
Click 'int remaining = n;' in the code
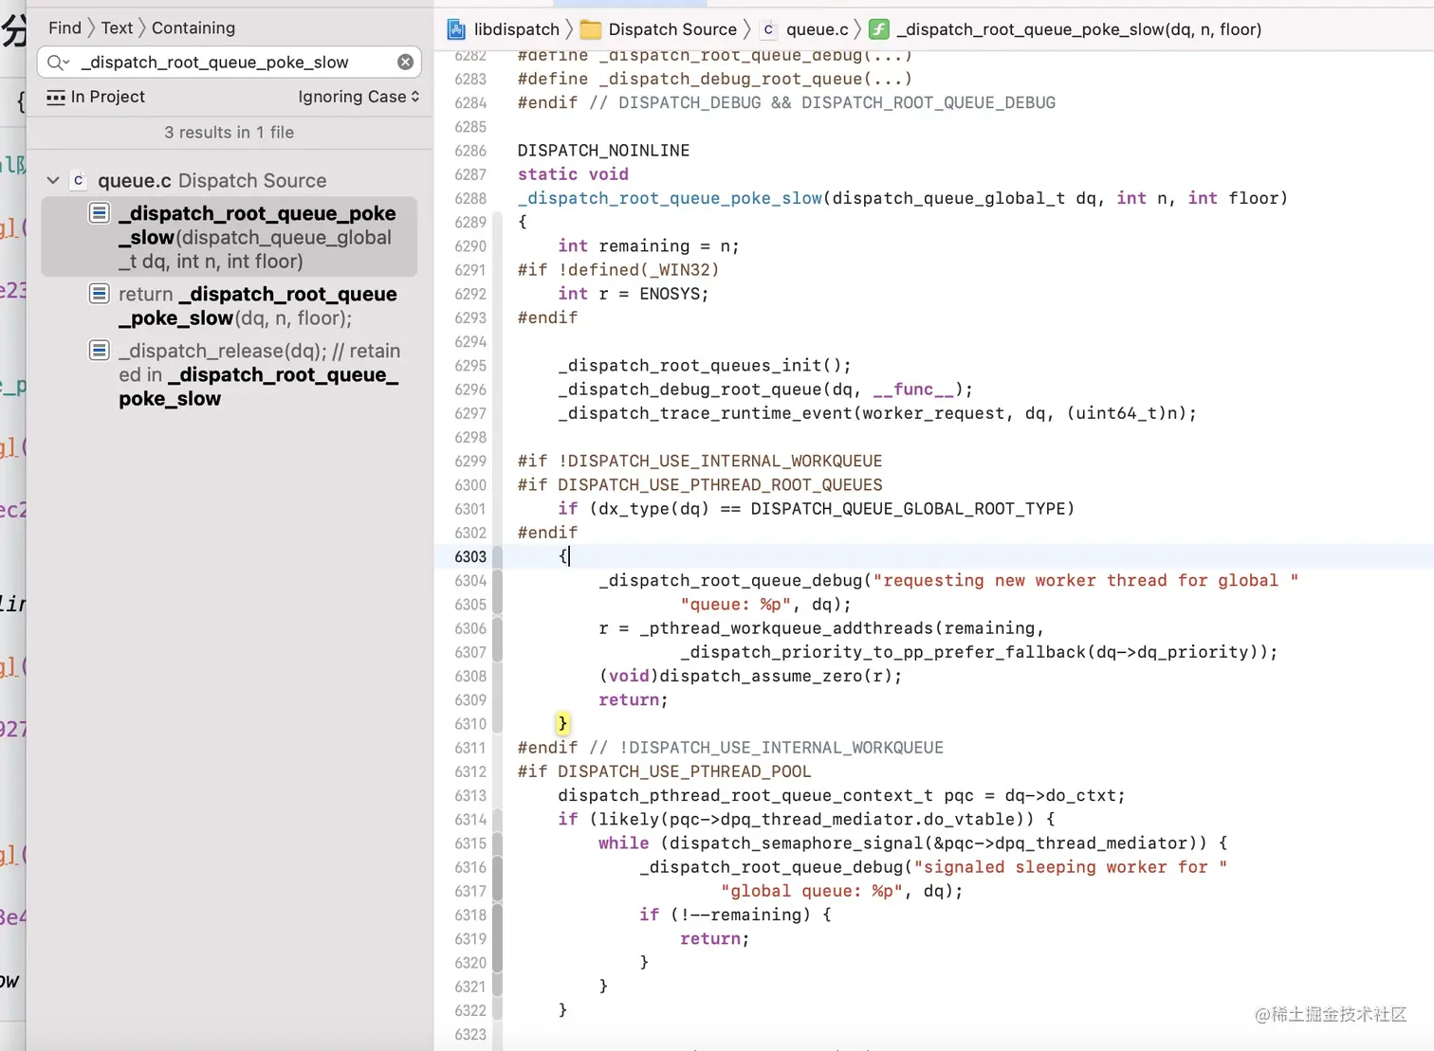coord(649,246)
